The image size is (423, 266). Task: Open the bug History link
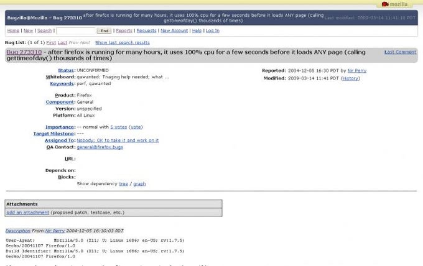pos(350,78)
